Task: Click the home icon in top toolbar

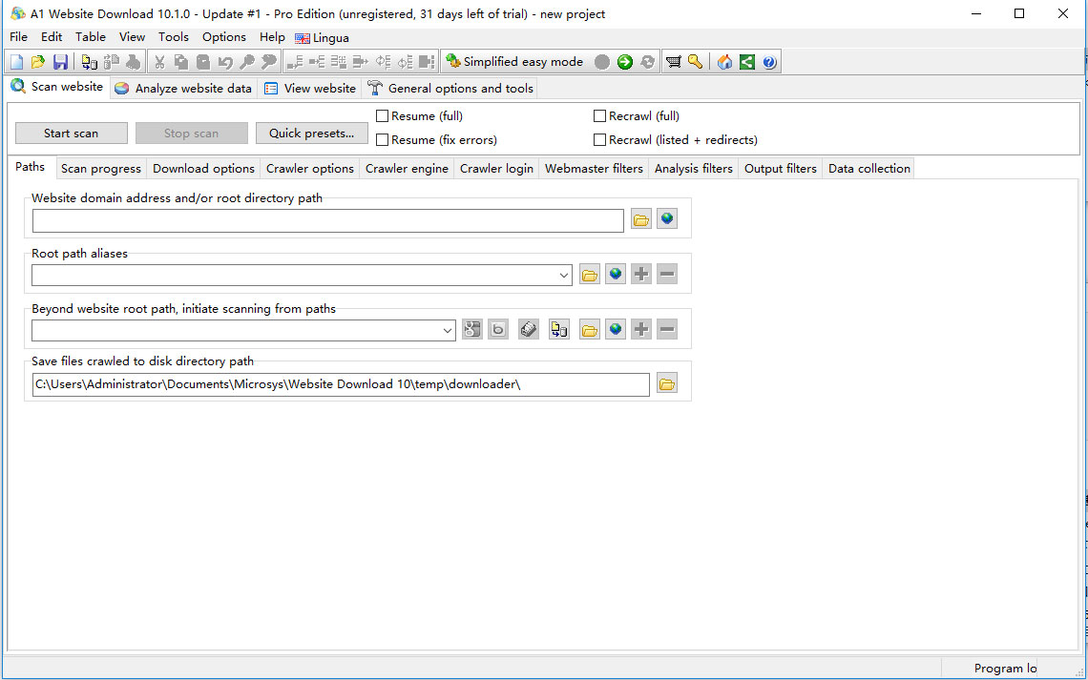Action: pyautogui.click(x=725, y=62)
